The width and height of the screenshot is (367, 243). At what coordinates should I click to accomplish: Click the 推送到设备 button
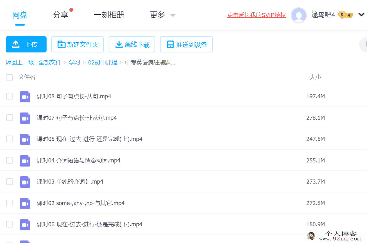coord(186,44)
